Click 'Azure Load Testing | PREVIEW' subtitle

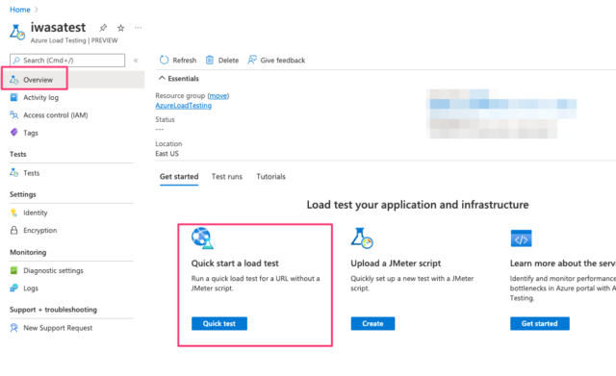(74, 40)
